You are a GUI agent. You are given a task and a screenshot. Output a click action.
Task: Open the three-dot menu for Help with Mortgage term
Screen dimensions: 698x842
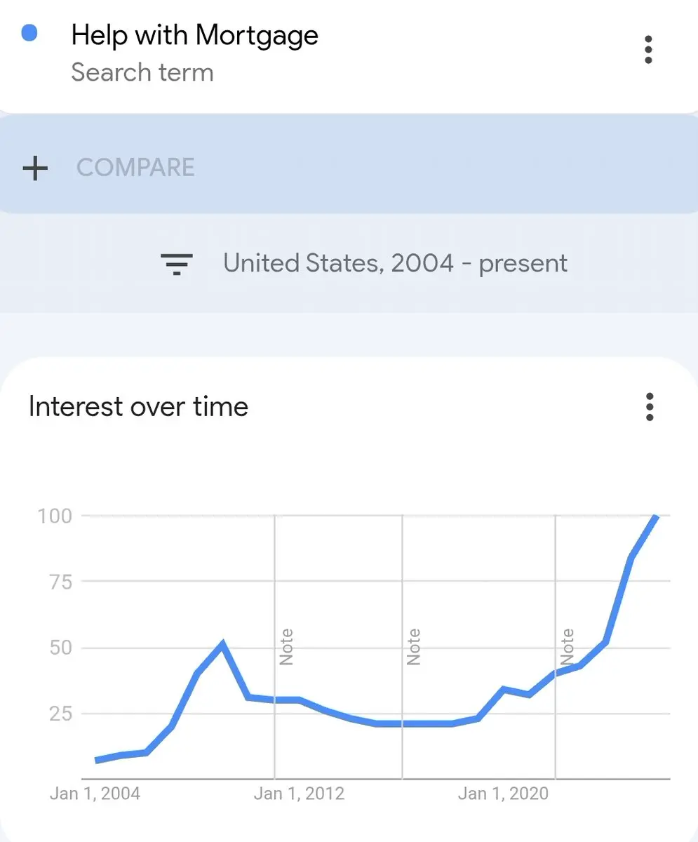(x=648, y=50)
